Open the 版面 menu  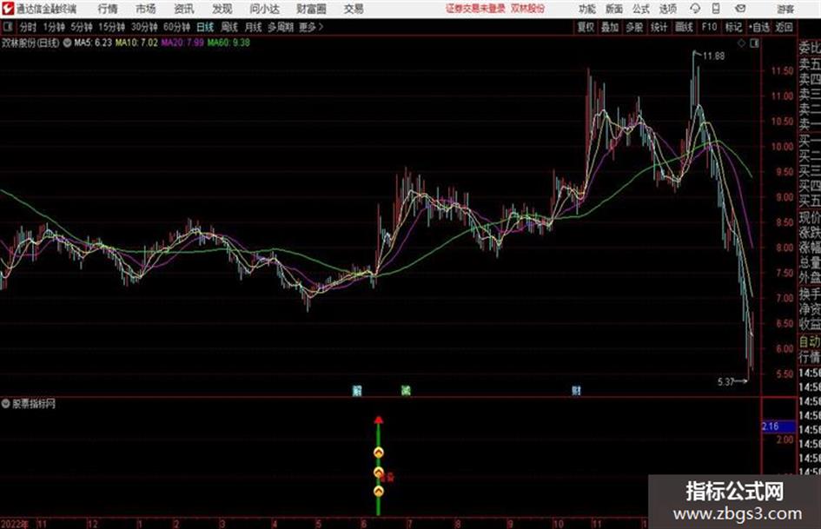614,9
